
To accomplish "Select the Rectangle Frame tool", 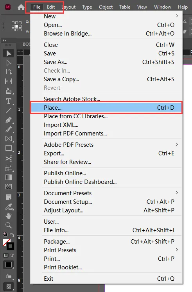I will [9, 139].
